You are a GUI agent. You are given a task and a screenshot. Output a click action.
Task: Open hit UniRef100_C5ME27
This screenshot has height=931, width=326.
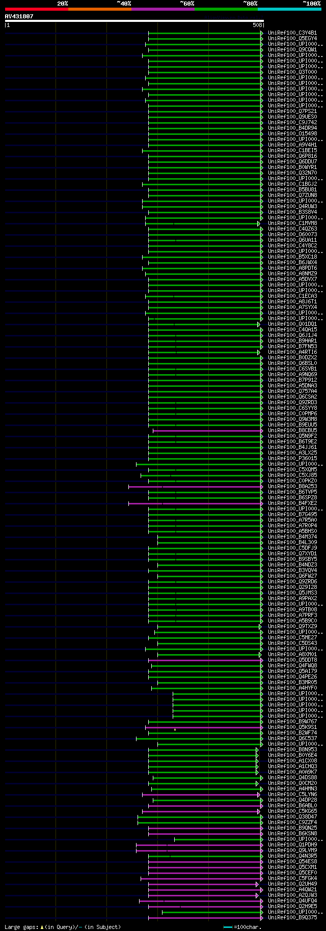point(292,638)
